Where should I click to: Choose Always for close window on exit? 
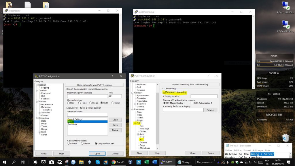pos(69,144)
